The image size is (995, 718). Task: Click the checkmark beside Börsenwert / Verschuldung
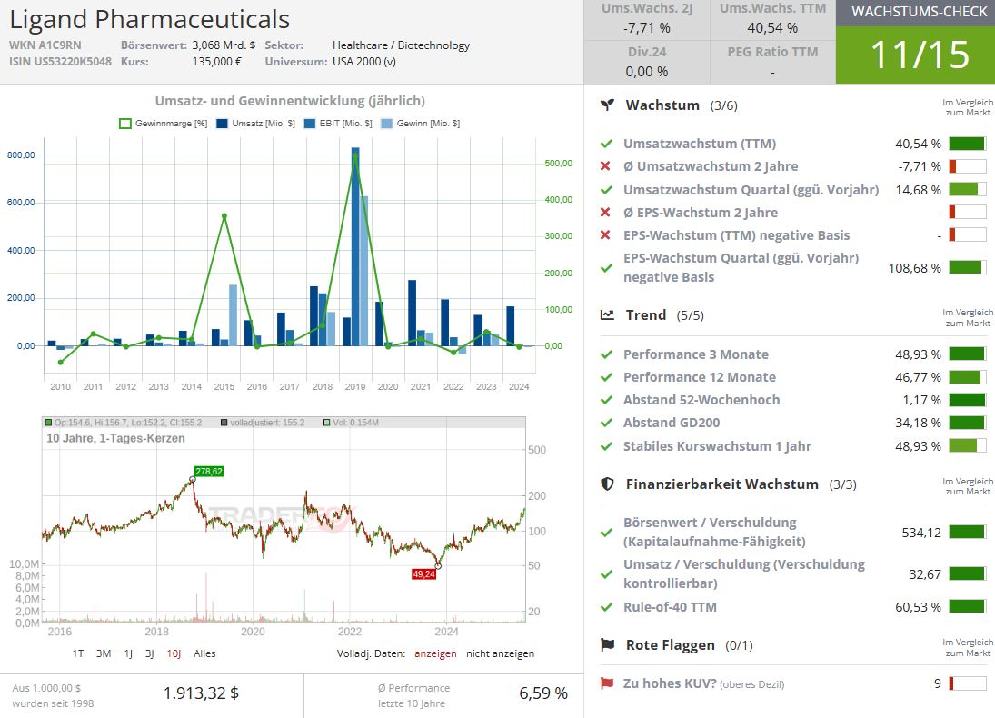[606, 533]
